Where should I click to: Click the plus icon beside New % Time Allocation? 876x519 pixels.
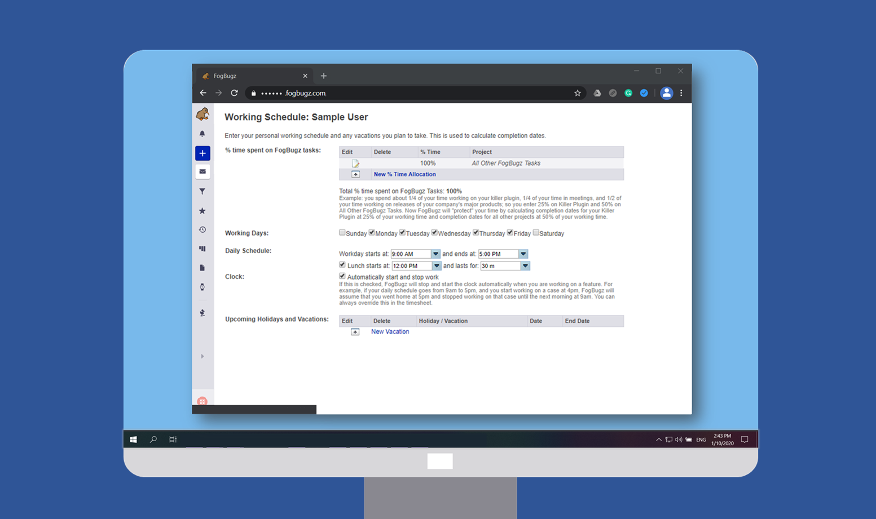pyautogui.click(x=355, y=174)
